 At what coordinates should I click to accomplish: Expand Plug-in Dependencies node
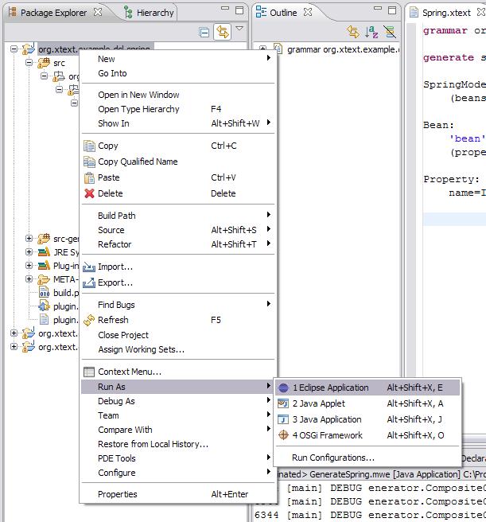[29, 265]
